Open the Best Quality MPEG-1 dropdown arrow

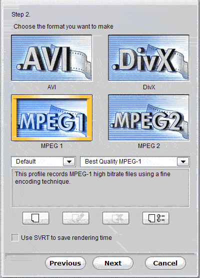[183, 162]
